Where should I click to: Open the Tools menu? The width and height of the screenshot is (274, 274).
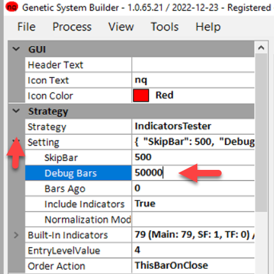pyautogui.click(x=165, y=27)
